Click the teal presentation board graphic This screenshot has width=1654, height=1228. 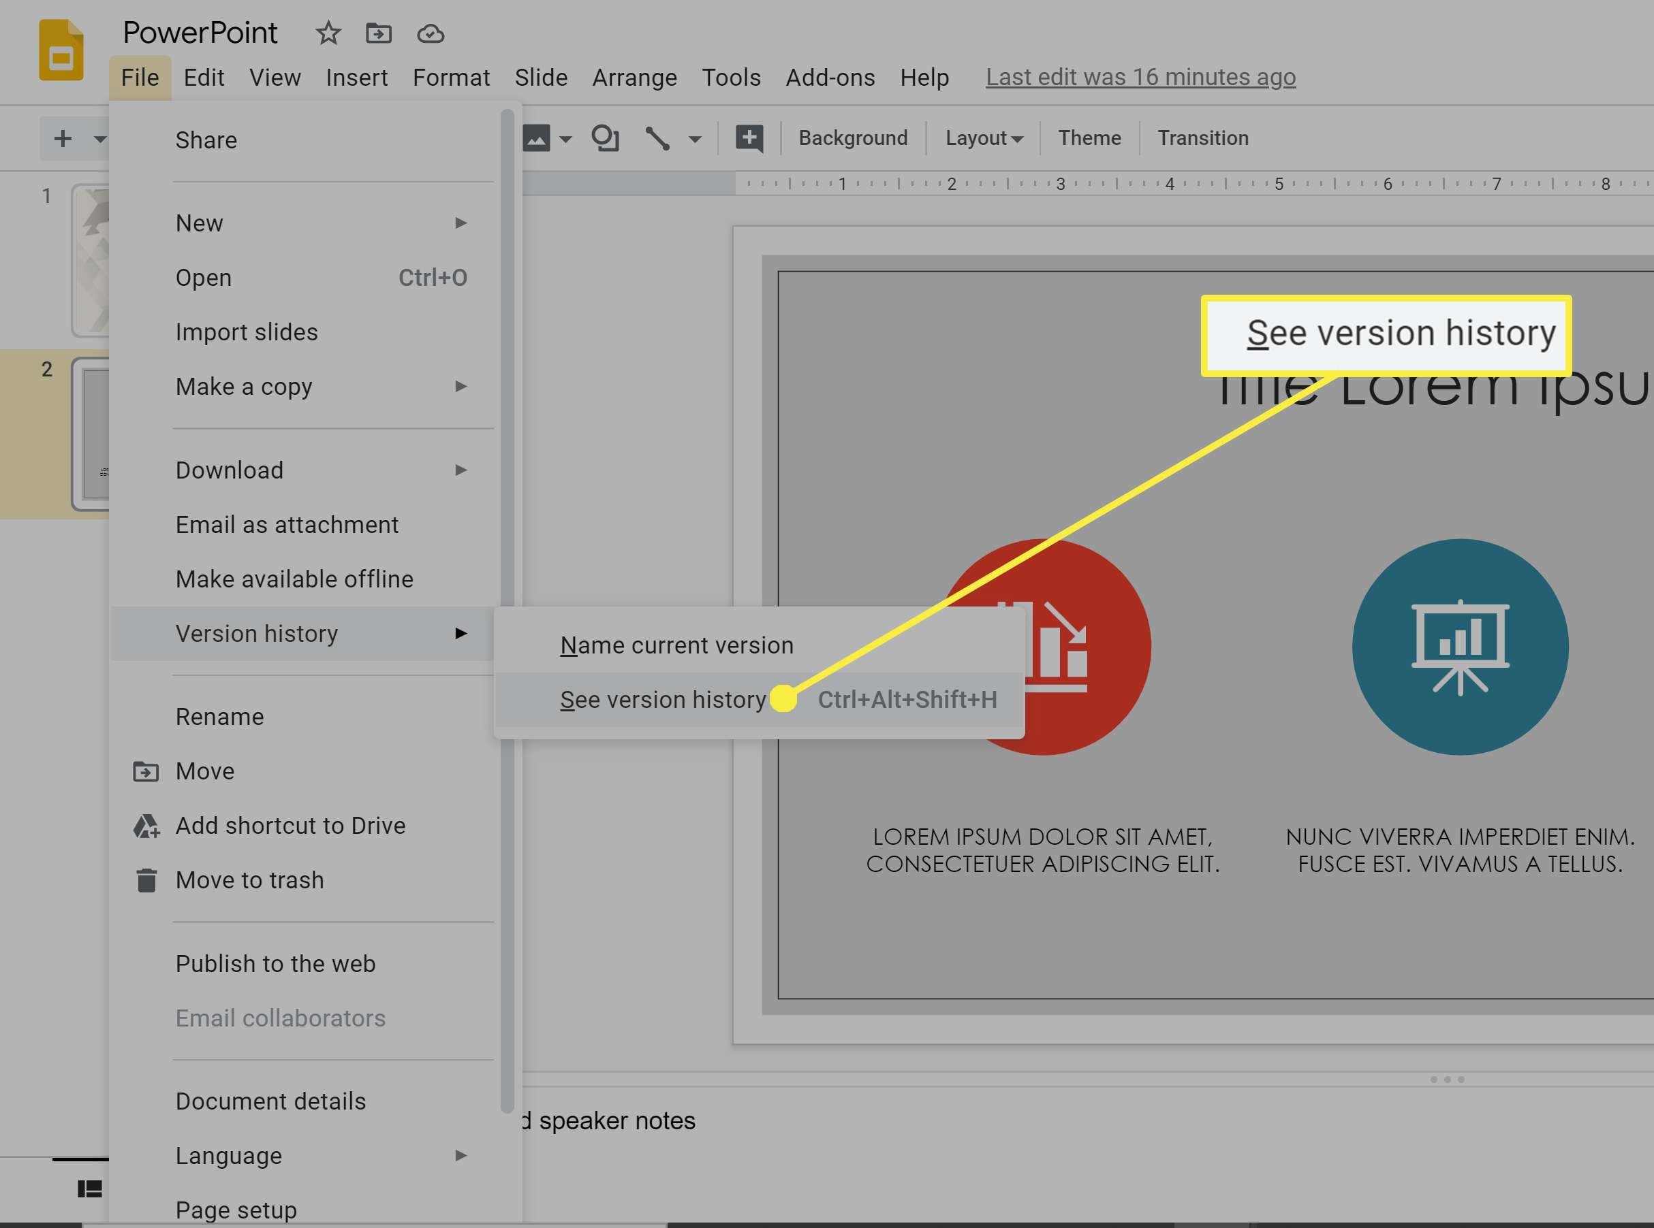[1460, 647]
